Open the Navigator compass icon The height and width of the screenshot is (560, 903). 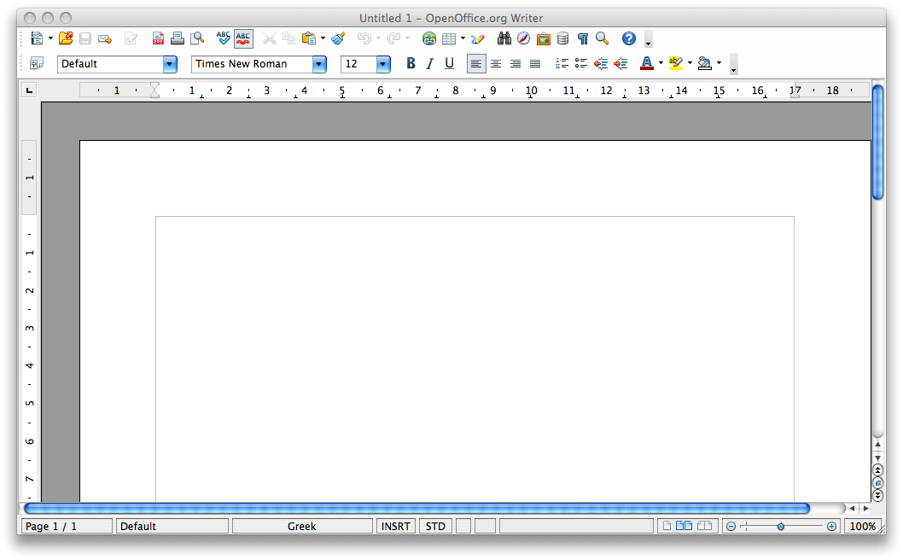pos(523,38)
